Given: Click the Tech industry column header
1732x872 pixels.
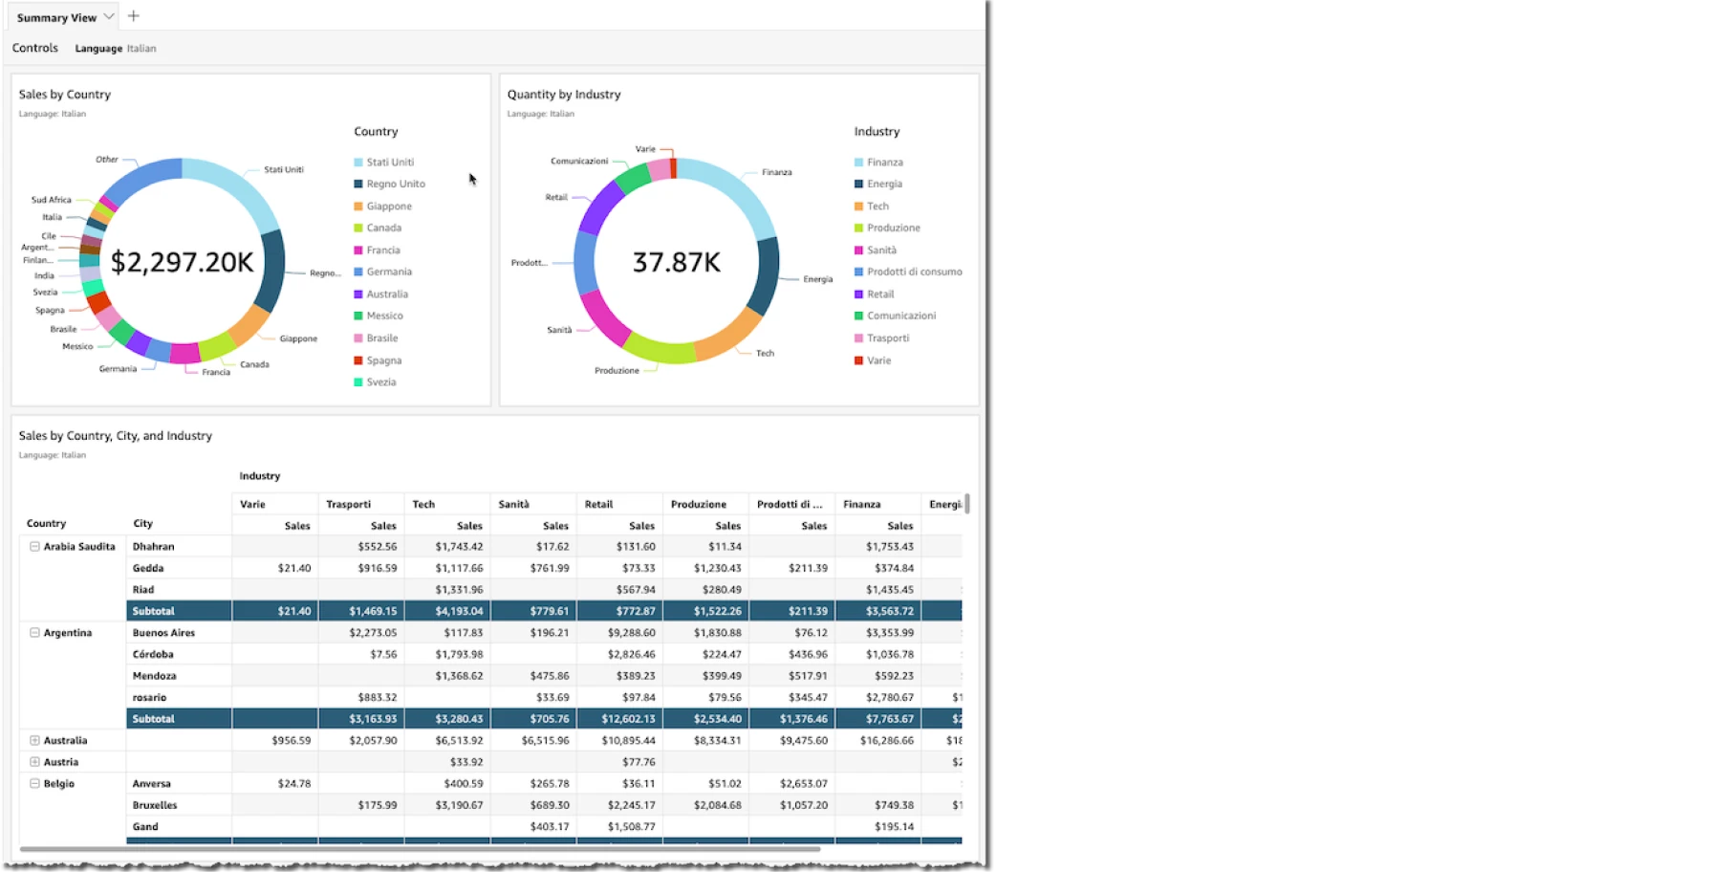Looking at the screenshot, I should pyautogui.click(x=423, y=504).
